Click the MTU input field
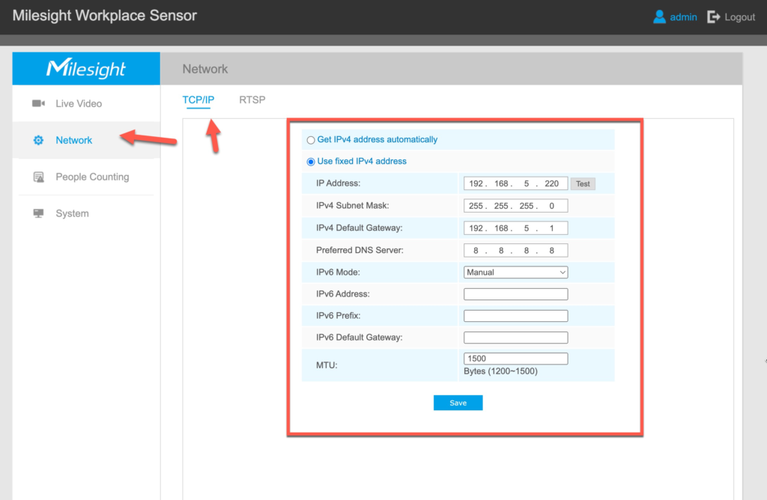 (515, 359)
